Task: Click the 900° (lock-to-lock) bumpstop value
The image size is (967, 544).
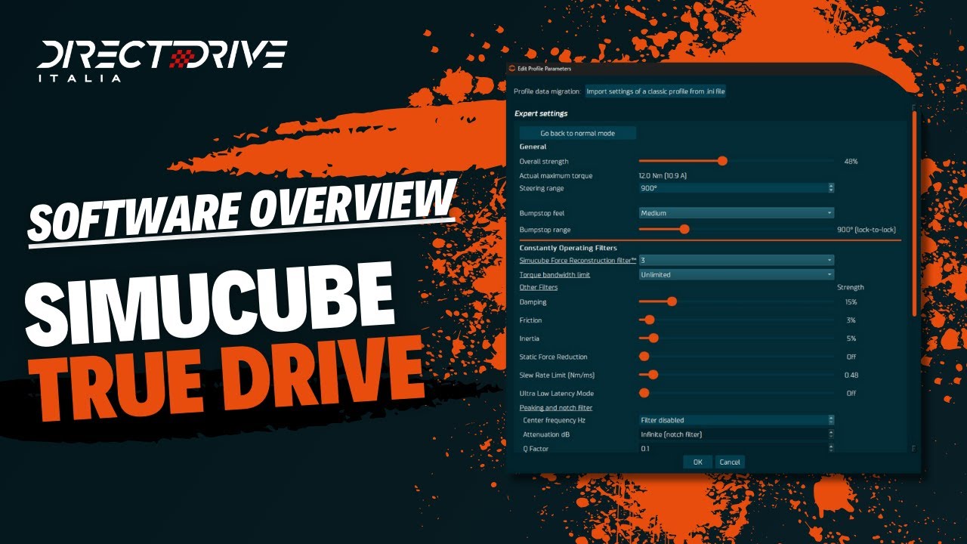Action: [x=867, y=230]
